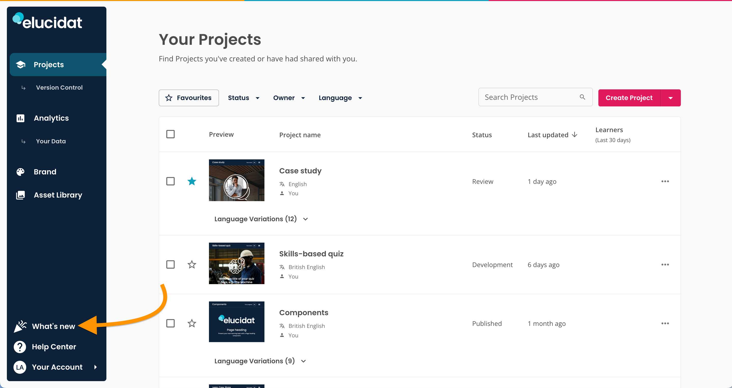Click the 'Development' status text
The height and width of the screenshot is (388, 732).
[x=492, y=265]
